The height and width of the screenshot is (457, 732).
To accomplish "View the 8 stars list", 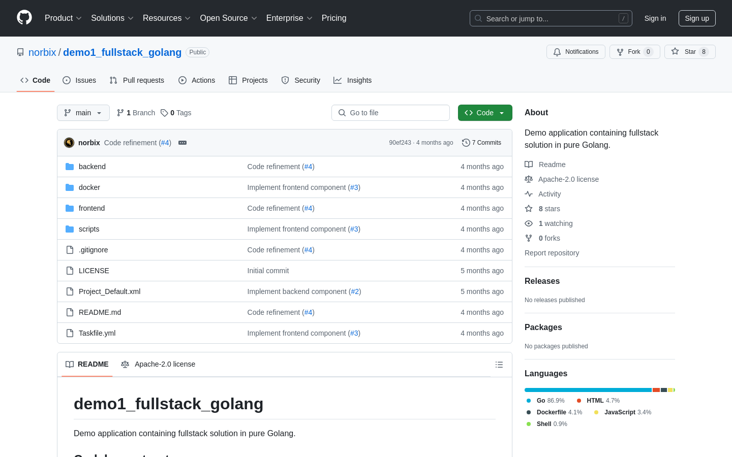I will tap(542, 209).
